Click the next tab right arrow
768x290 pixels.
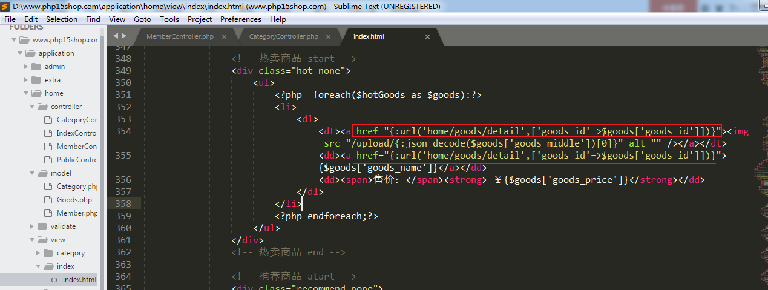pyautogui.click(x=124, y=36)
